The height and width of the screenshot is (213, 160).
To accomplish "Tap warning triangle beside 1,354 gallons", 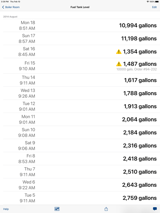I will (119, 52).
